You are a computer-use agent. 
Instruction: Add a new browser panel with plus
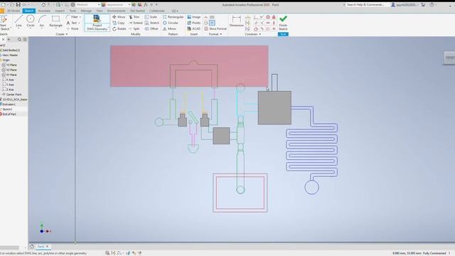point(9,39)
